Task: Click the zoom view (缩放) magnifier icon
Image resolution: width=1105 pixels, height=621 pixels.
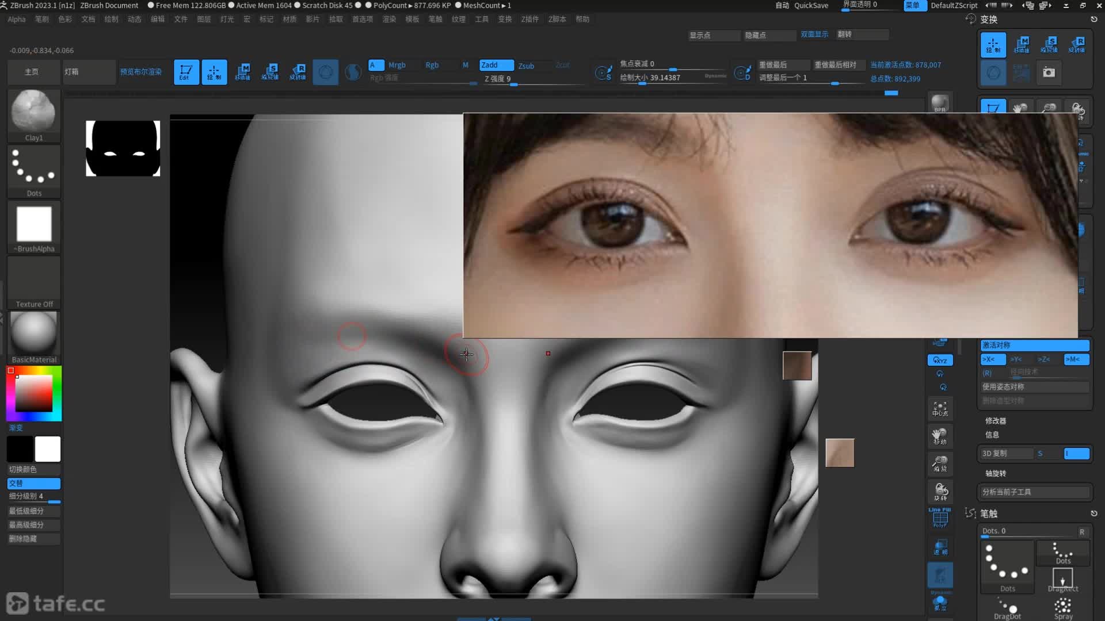Action: [x=940, y=464]
